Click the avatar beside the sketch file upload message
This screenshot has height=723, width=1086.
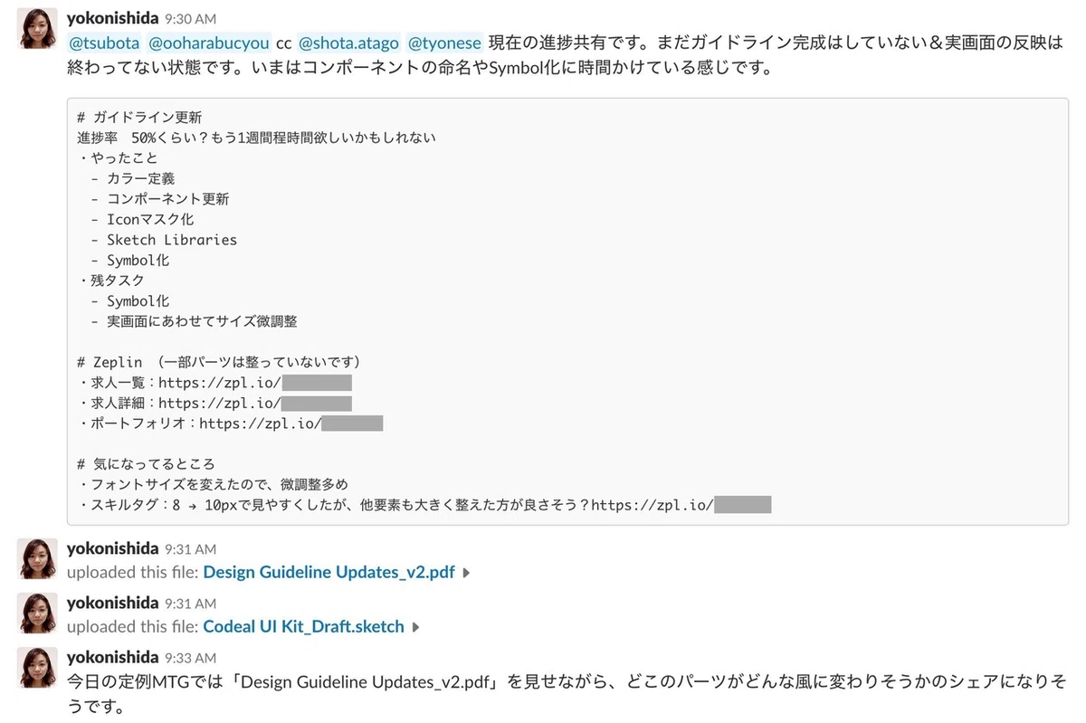click(38, 614)
